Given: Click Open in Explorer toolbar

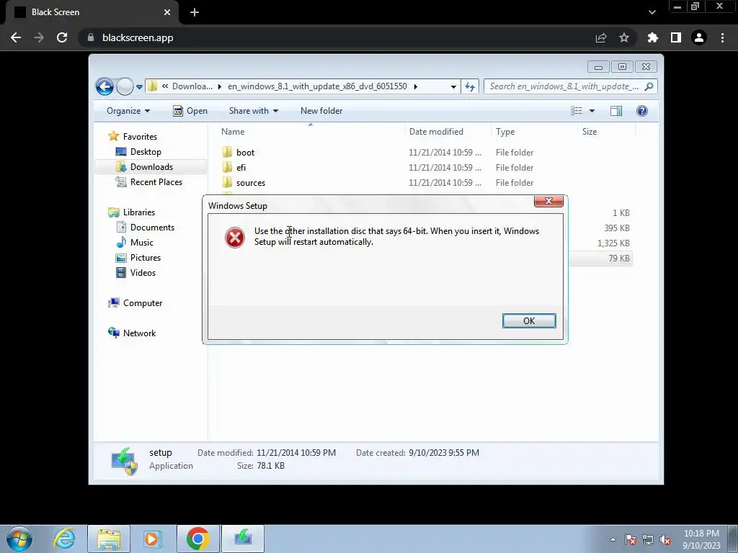Looking at the screenshot, I should [190, 111].
